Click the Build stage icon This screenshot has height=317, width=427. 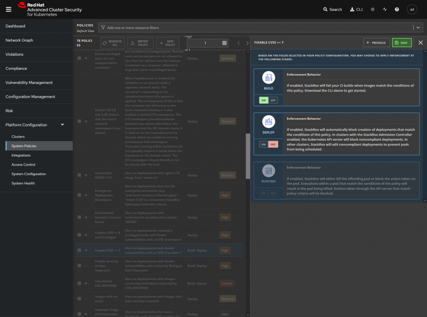point(269,78)
